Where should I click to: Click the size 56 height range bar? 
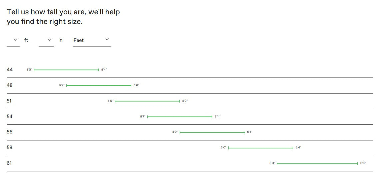pos(212,132)
